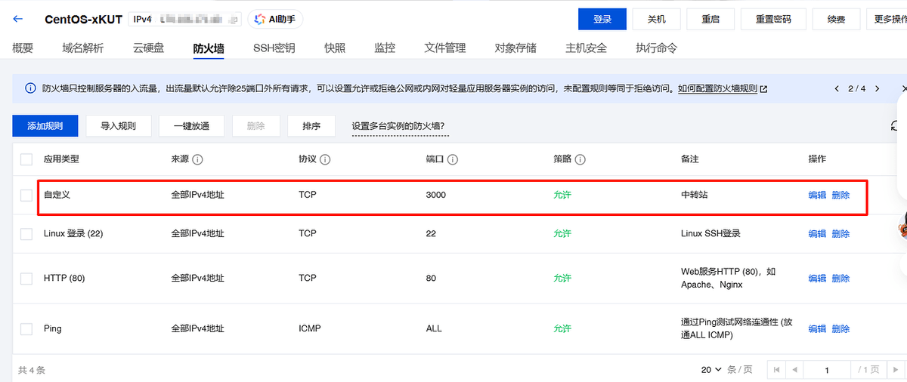
Task: Click the 一键放通 button
Action: click(x=191, y=126)
